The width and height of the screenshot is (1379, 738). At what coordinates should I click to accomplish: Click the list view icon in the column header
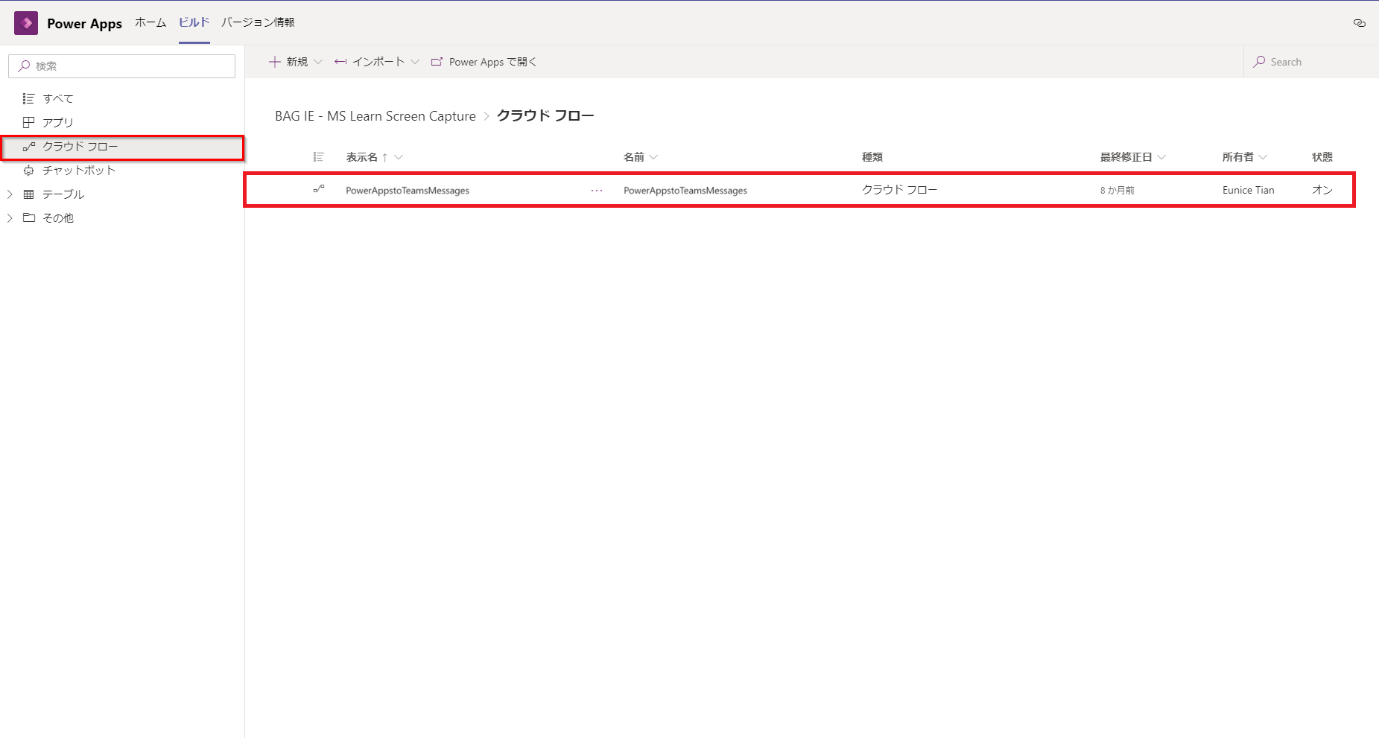tap(319, 157)
